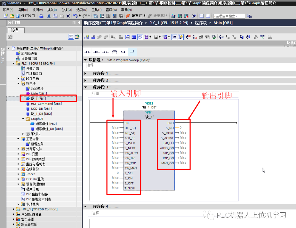Open existing project toolbar icon
Screen dimensions: 296x228
pos(12,16)
